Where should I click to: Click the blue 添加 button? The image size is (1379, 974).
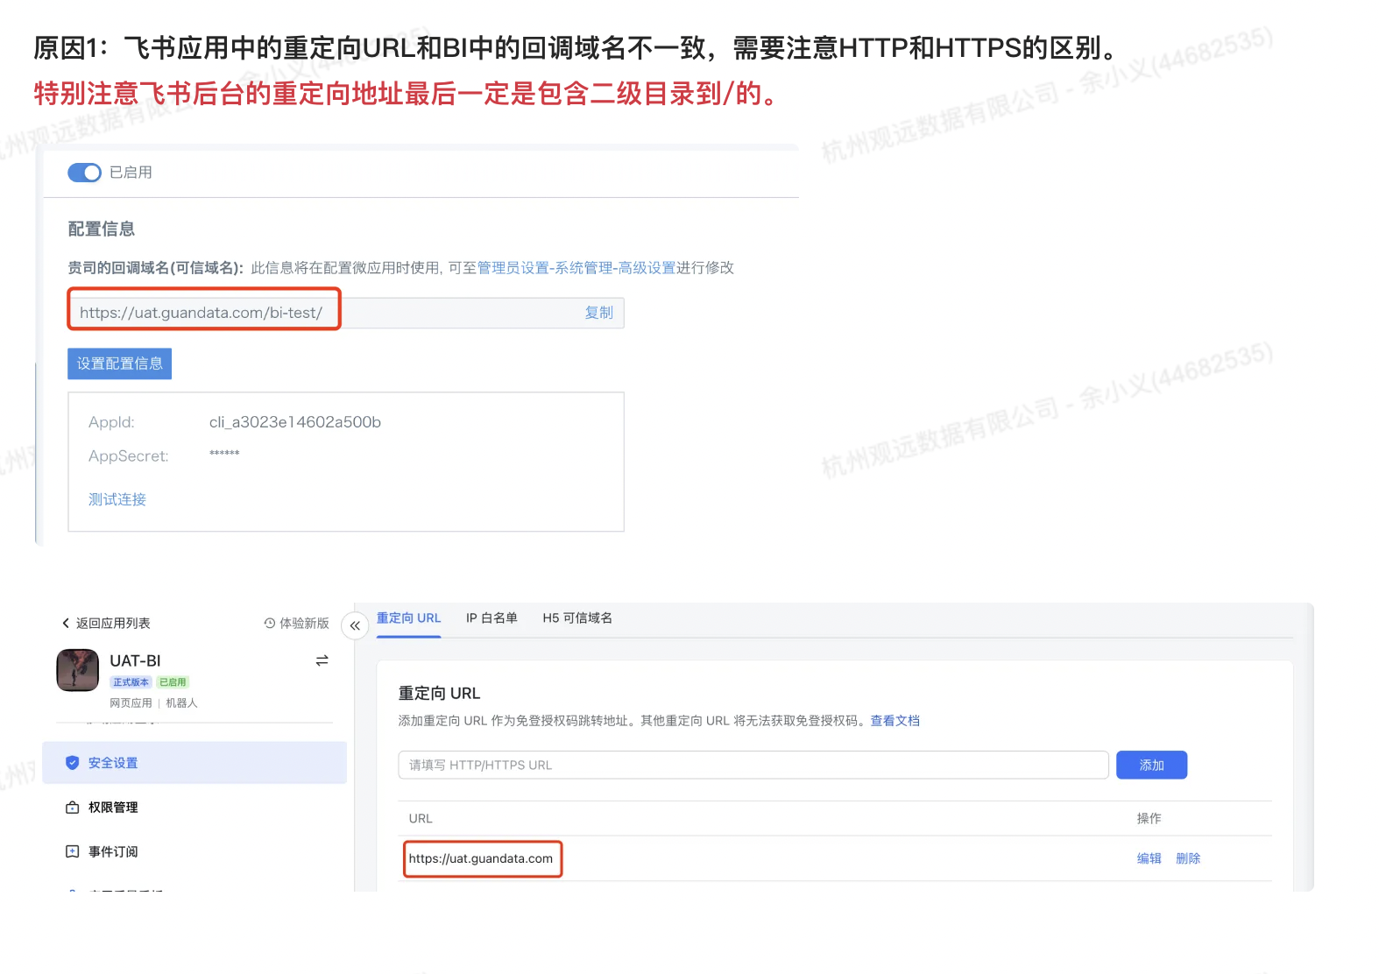point(1151,765)
